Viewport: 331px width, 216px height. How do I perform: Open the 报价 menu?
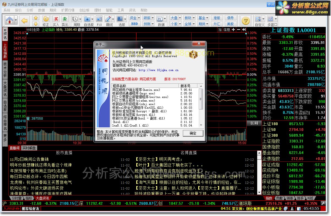coord(18,10)
